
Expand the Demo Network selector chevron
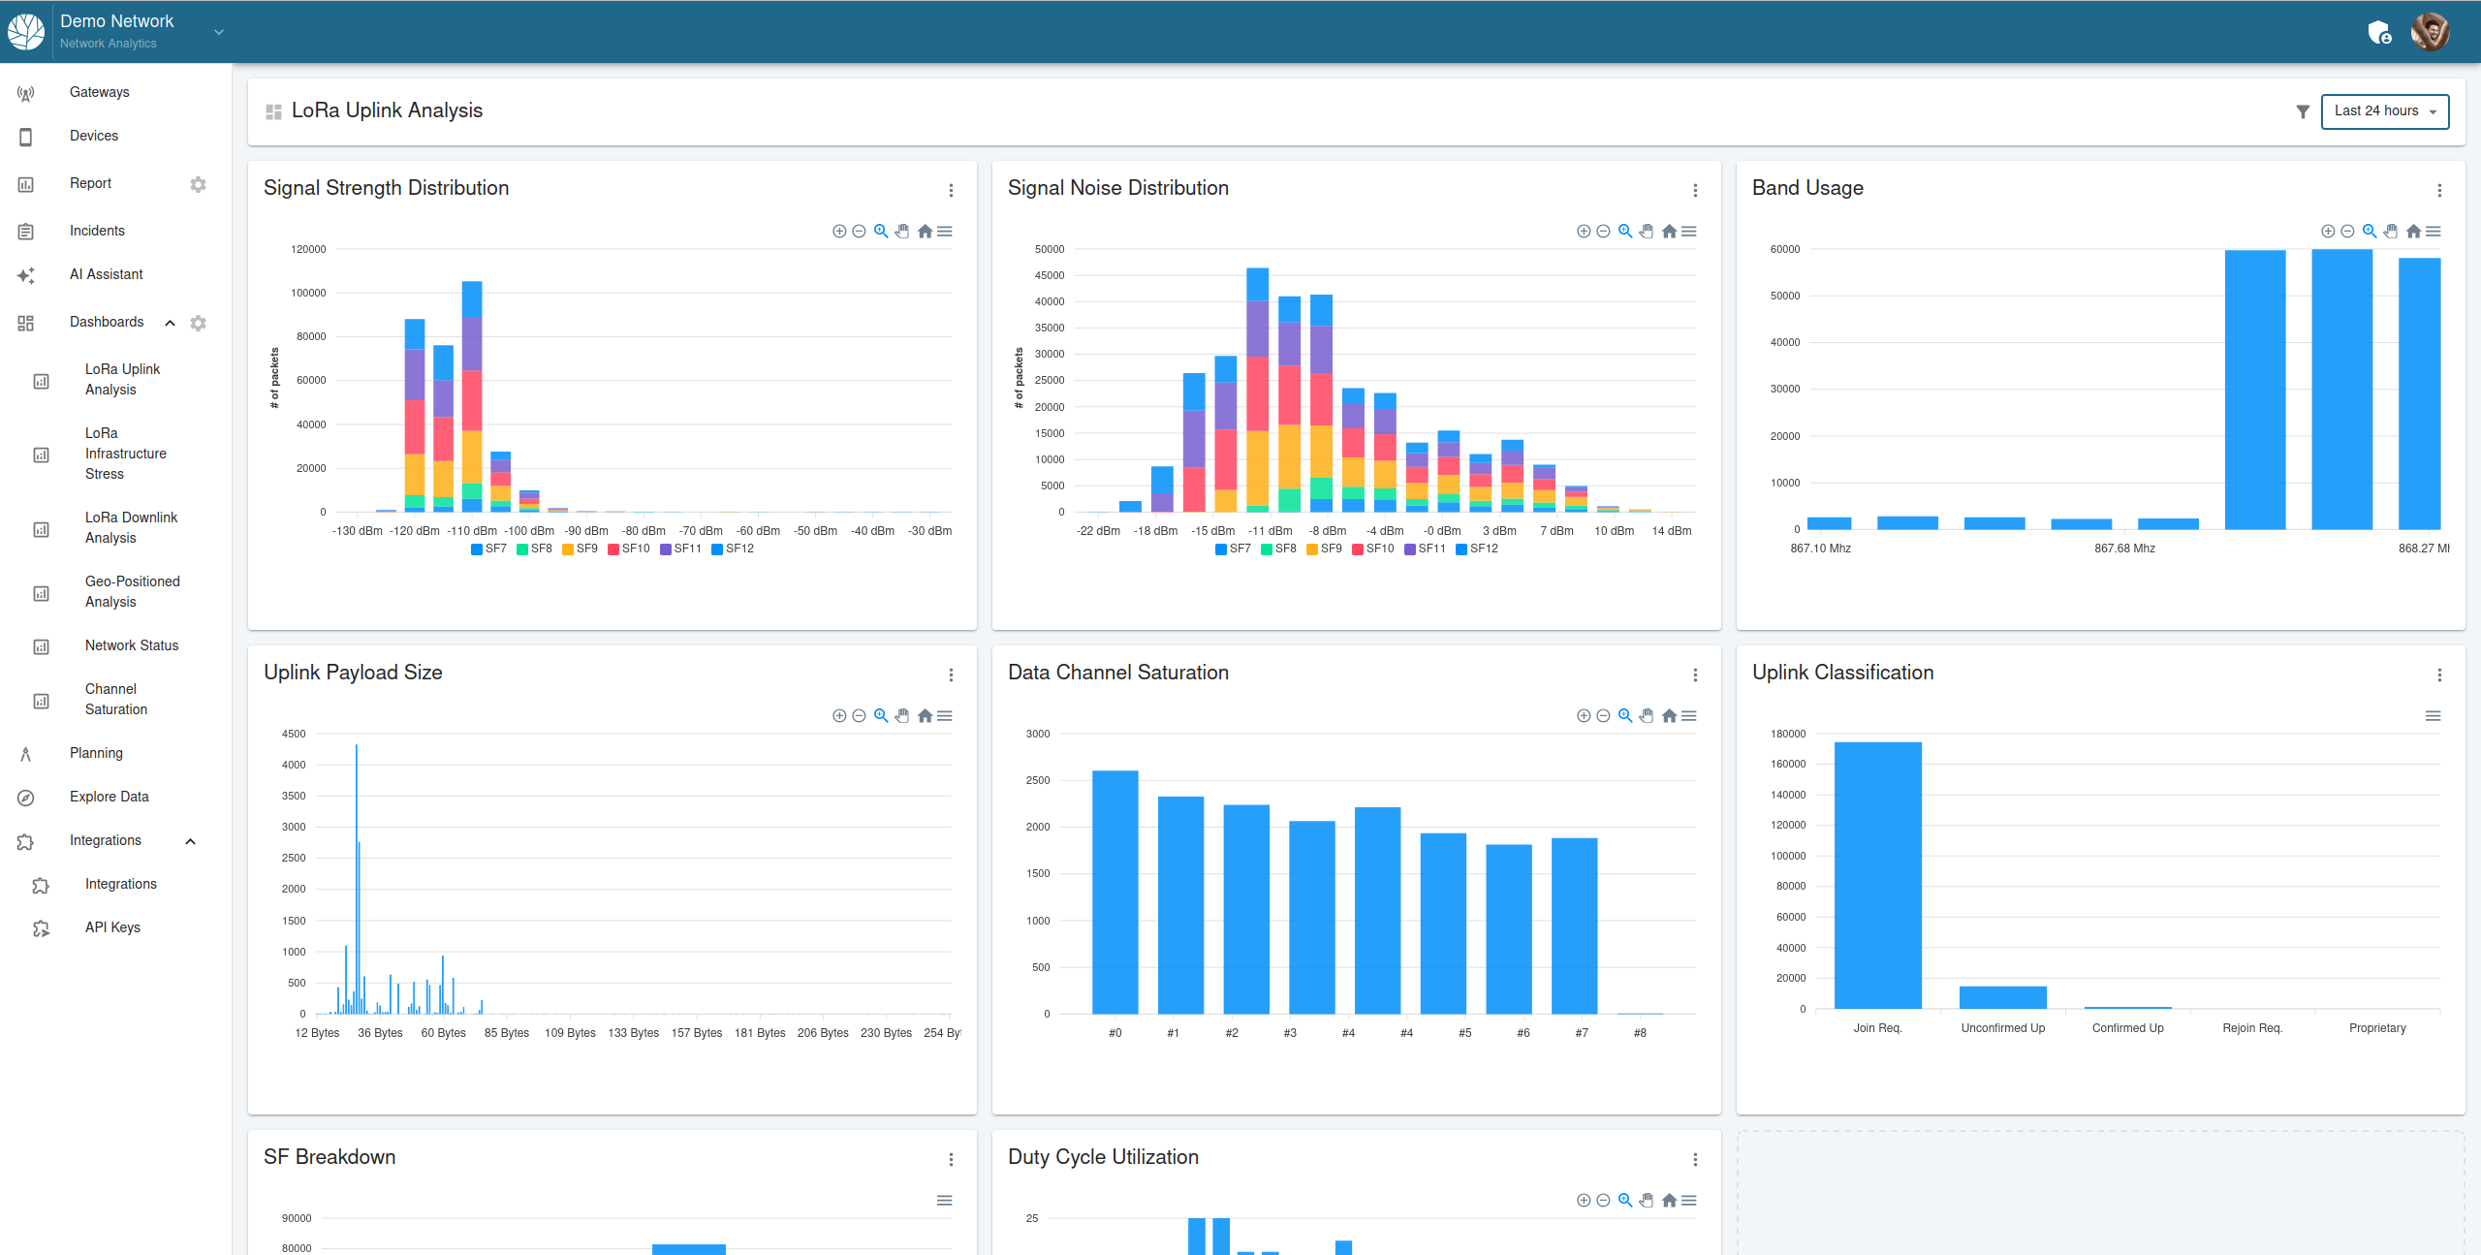(x=219, y=32)
